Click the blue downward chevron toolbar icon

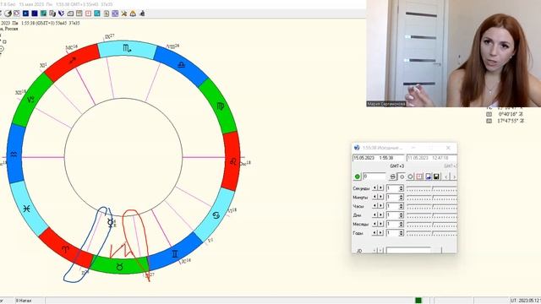(62, 14)
